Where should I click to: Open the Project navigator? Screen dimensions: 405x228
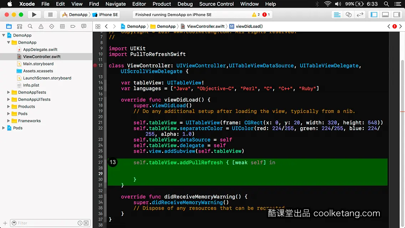point(9,26)
